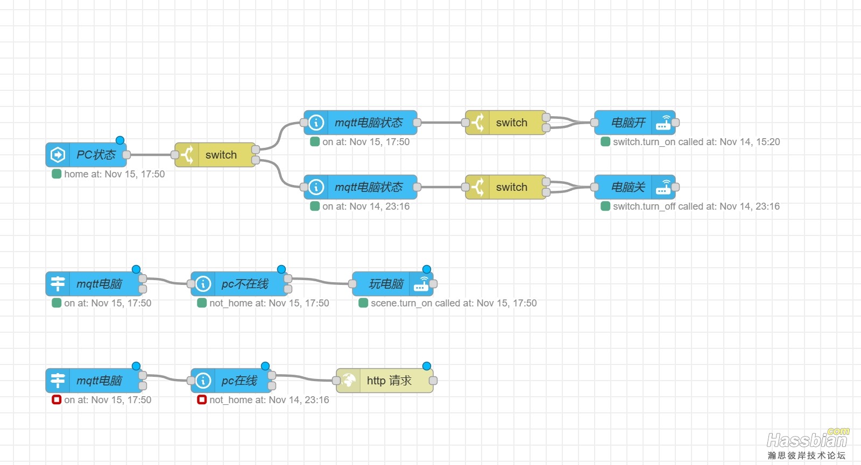Select the switch node connected to PC状态
The height and width of the screenshot is (465, 861).
[x=215, y=155]
